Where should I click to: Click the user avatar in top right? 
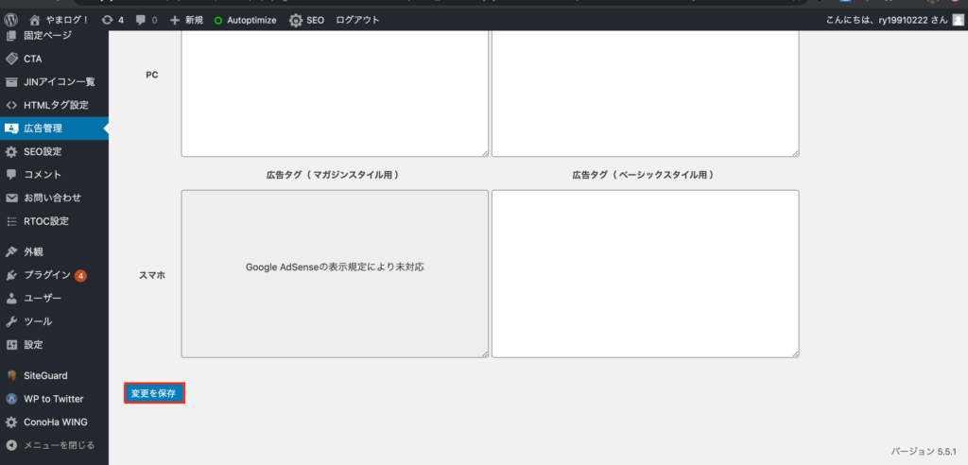[957, 20]
